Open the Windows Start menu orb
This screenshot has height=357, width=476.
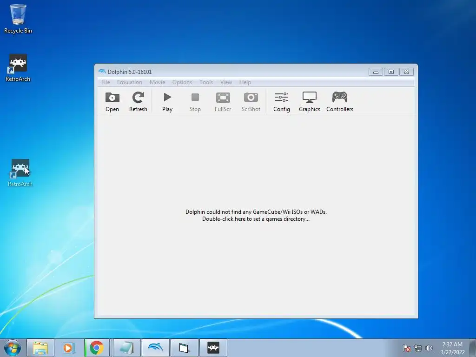[x=13, y=348]
